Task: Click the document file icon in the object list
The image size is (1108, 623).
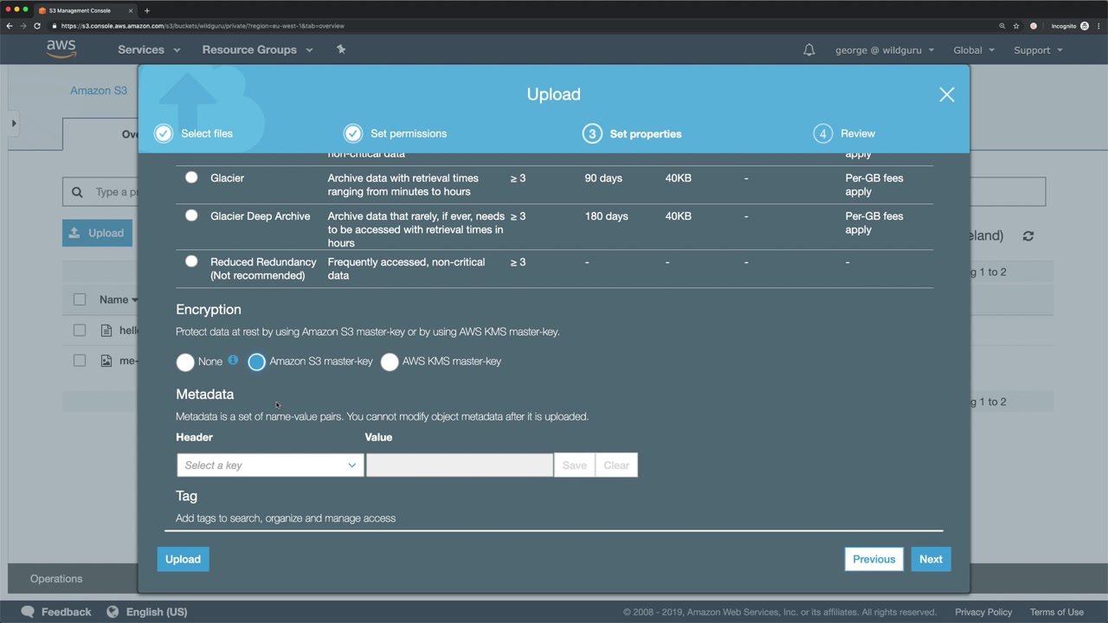Action: [x=106, y=331]
